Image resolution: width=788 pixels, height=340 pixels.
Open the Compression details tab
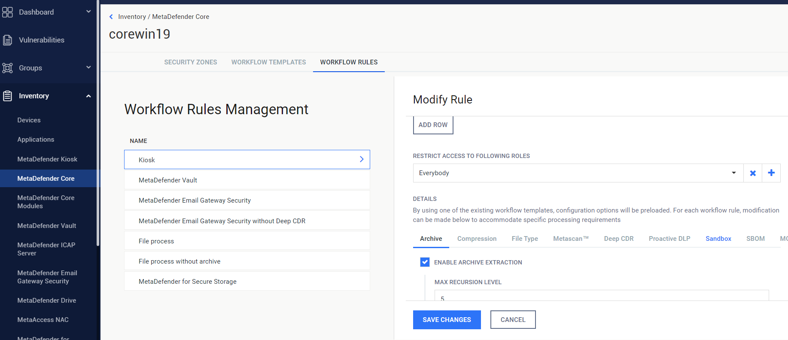(x=477, y=239)
